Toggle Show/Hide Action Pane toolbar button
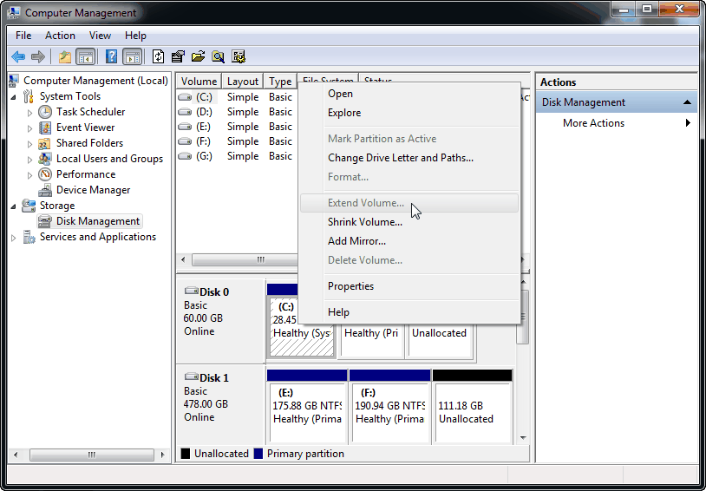The width and height of the screenshot is (706, 491). coord(133,56)
